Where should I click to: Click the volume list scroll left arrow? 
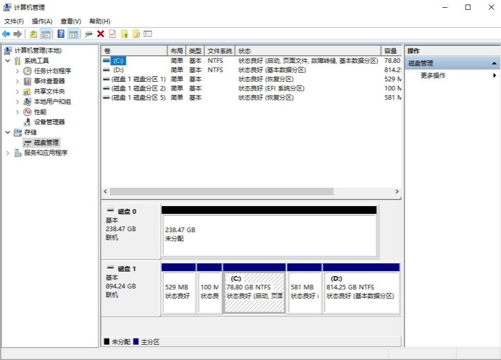[105, 191]
